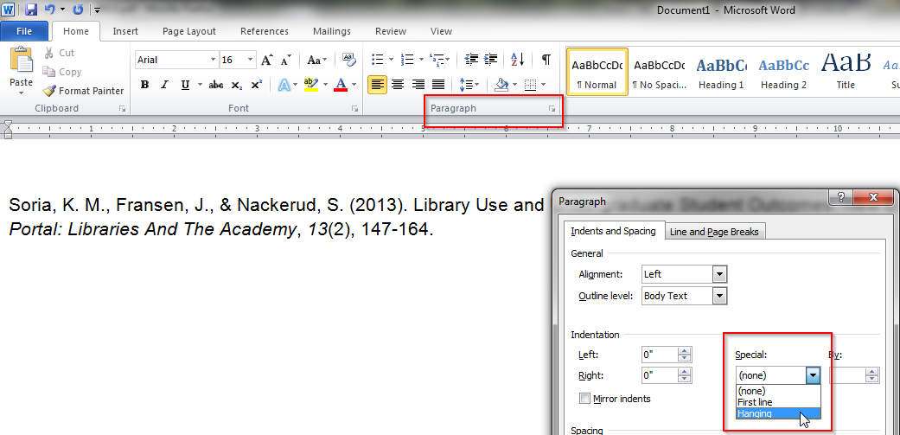Click the Copy command
Viewport: 900px width, 435px height.
pos(62,72)
